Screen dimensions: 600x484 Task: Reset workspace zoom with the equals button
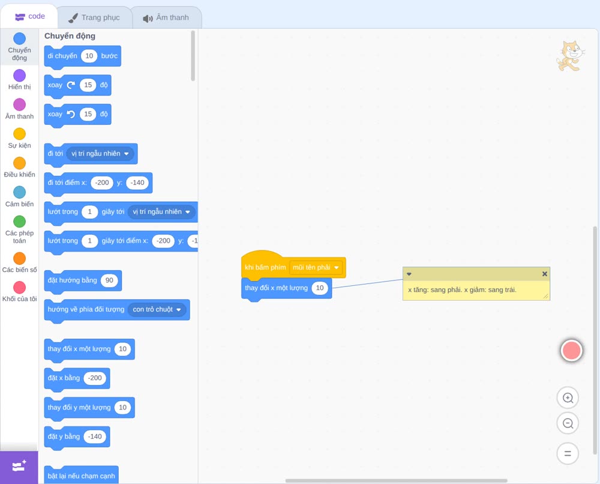pyautogui.click(x=568, y=453)
